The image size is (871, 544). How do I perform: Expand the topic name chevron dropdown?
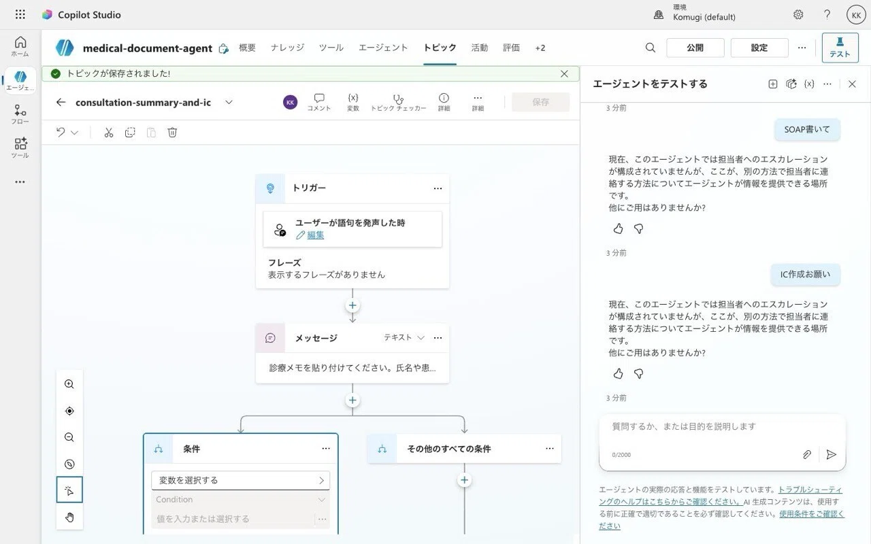pos(229,102)
